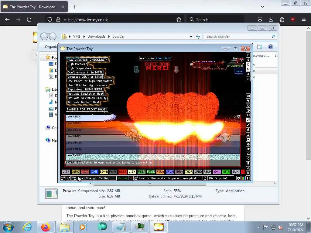Screen dimensions: 311x233
Task: Open the render options rainbow icon
Action: [243, 178]
